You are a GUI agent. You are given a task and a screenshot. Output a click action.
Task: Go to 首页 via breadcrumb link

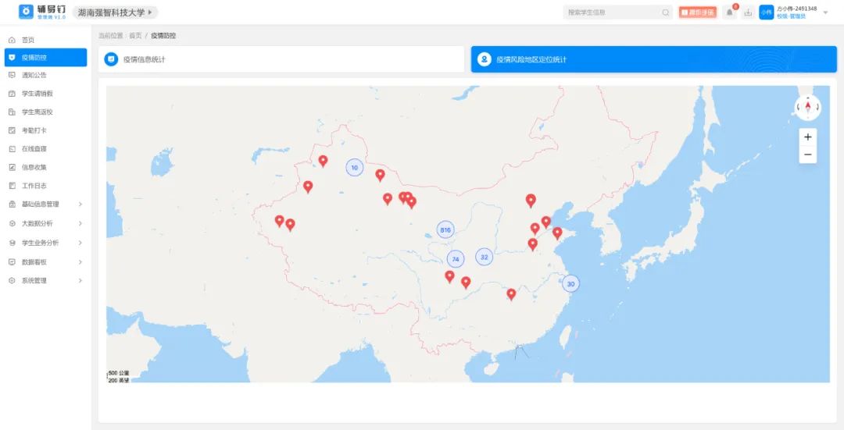click(x=135, y=36)
